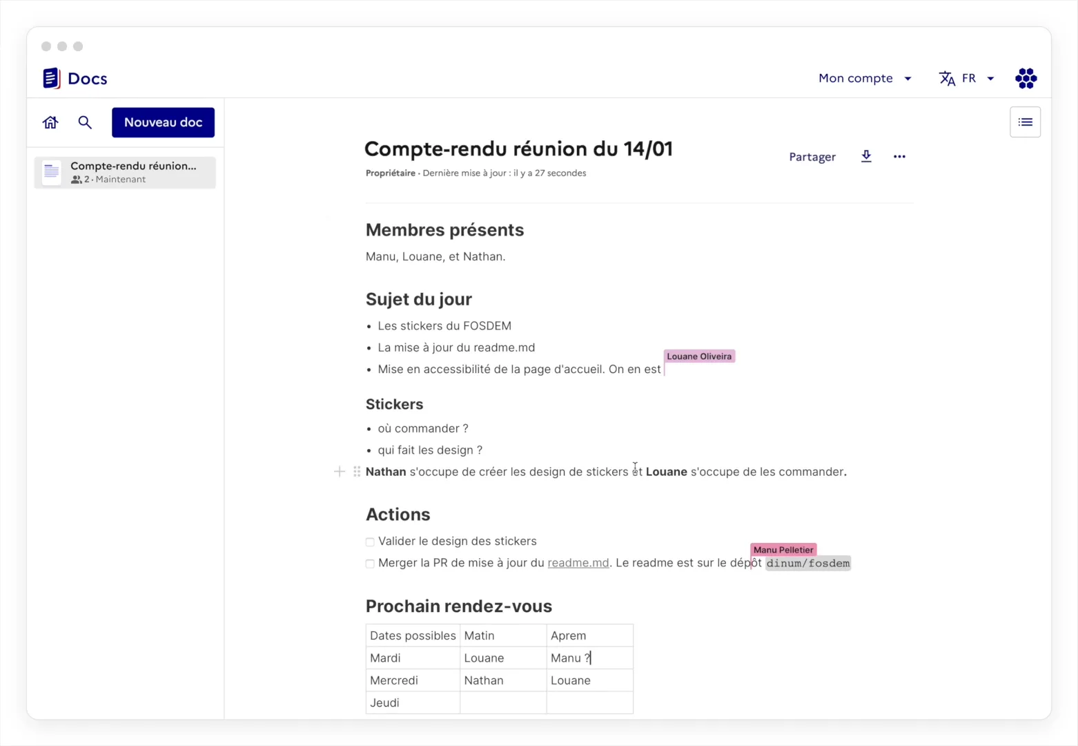Open the three-dot document options menu
Viewport: 1078px width, 746px height.
[x=899, y=157]
